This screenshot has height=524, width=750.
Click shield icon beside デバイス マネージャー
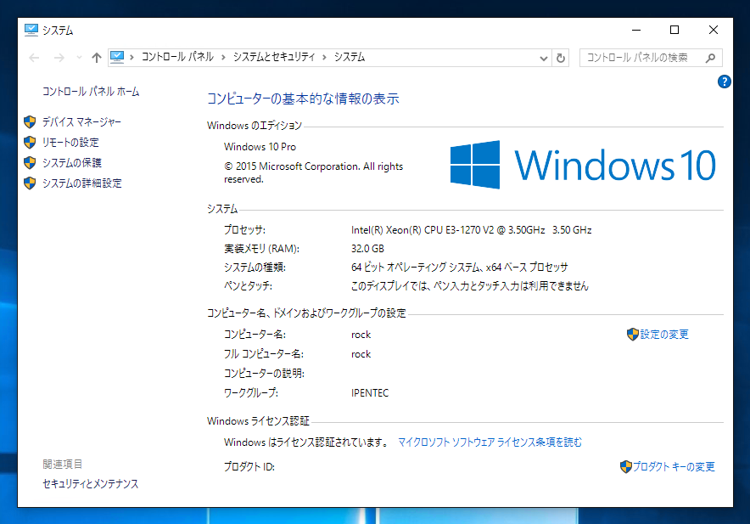point(30,122)
